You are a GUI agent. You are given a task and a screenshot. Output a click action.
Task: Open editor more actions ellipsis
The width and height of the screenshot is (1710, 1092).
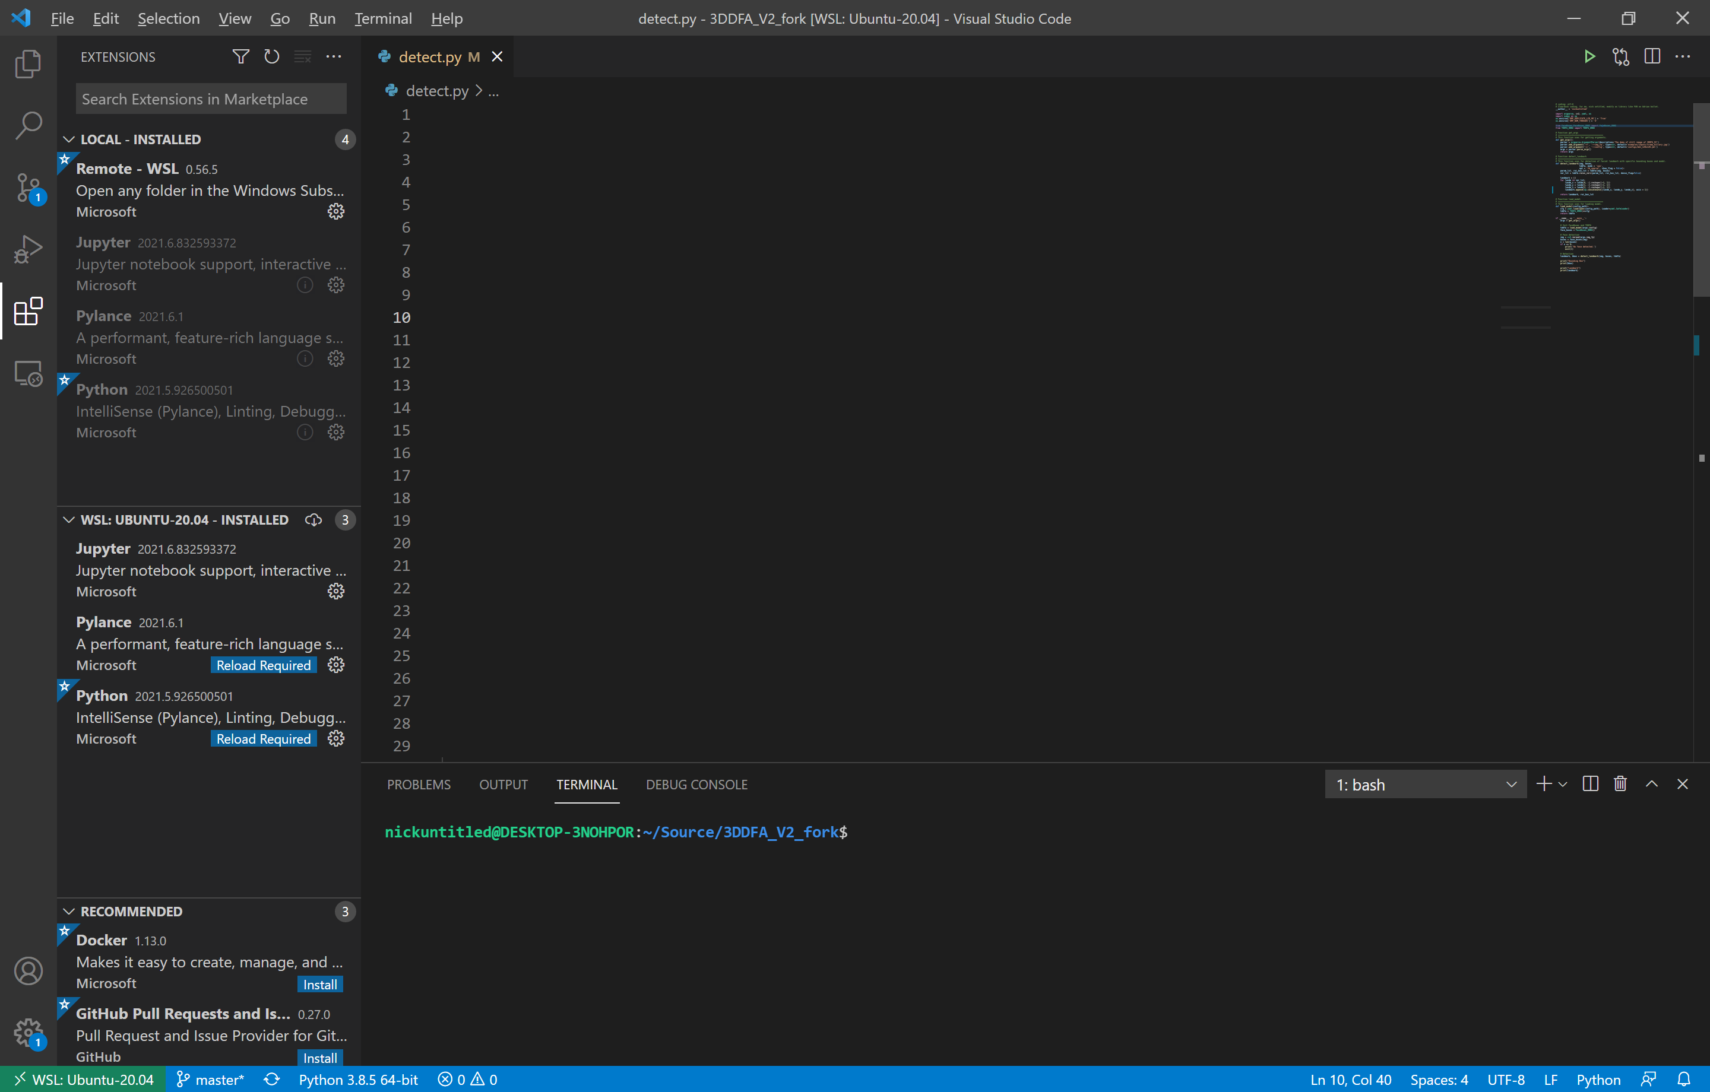pyautogui.click(x=1683, y=57)
